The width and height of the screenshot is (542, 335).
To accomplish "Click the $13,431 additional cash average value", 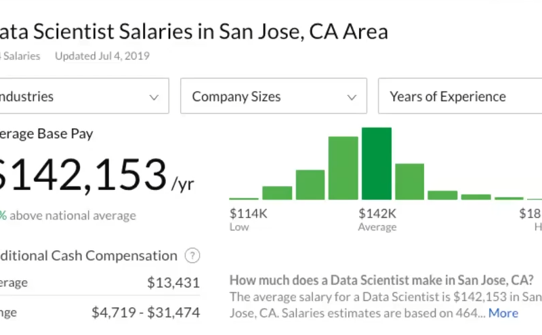I will click(173, 283).
